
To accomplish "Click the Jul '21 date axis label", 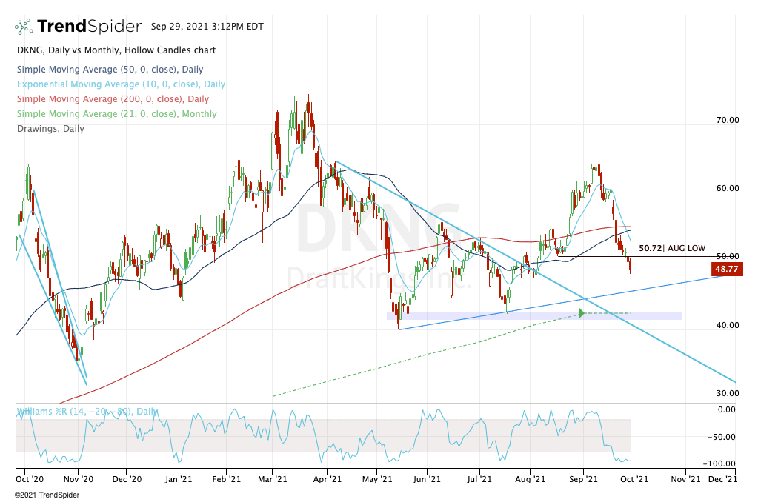I will [x=479, y=479].
